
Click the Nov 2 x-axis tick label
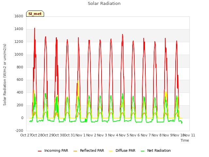tap(91, 135)
